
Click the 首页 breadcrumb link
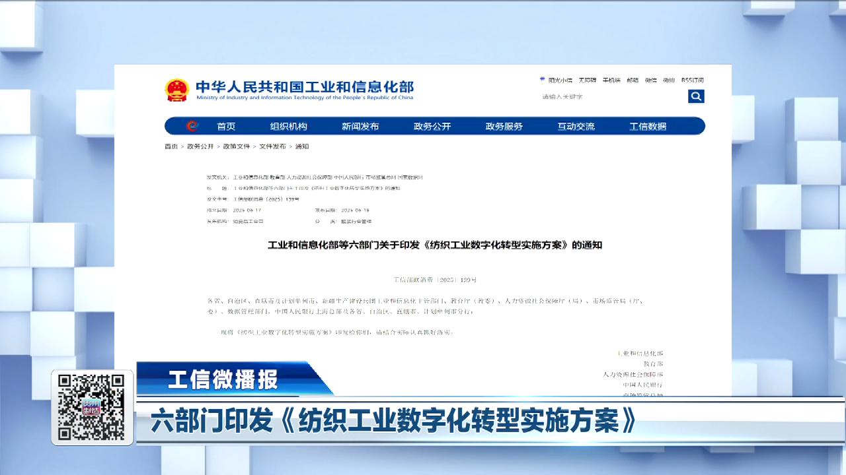click(171, 146)
